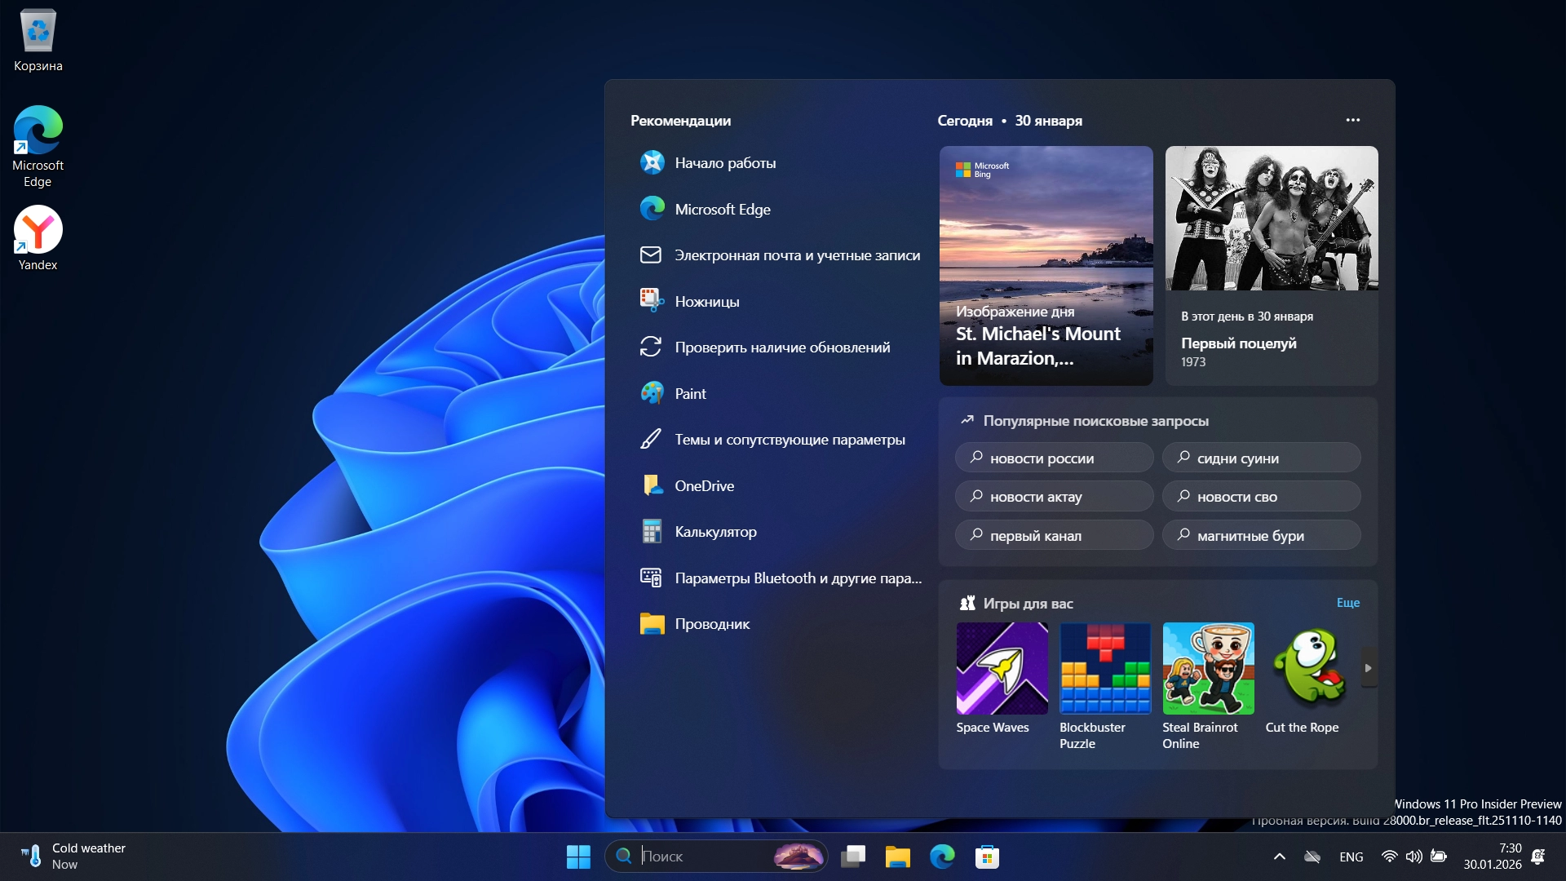
Task: Open three-dot options menu in search panel
Action: pyautogui.click(x=1353, y=120)
